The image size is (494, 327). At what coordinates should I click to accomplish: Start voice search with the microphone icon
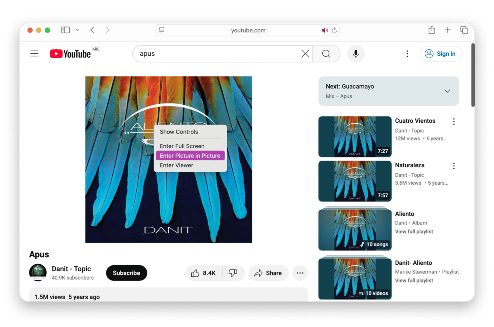356,54
